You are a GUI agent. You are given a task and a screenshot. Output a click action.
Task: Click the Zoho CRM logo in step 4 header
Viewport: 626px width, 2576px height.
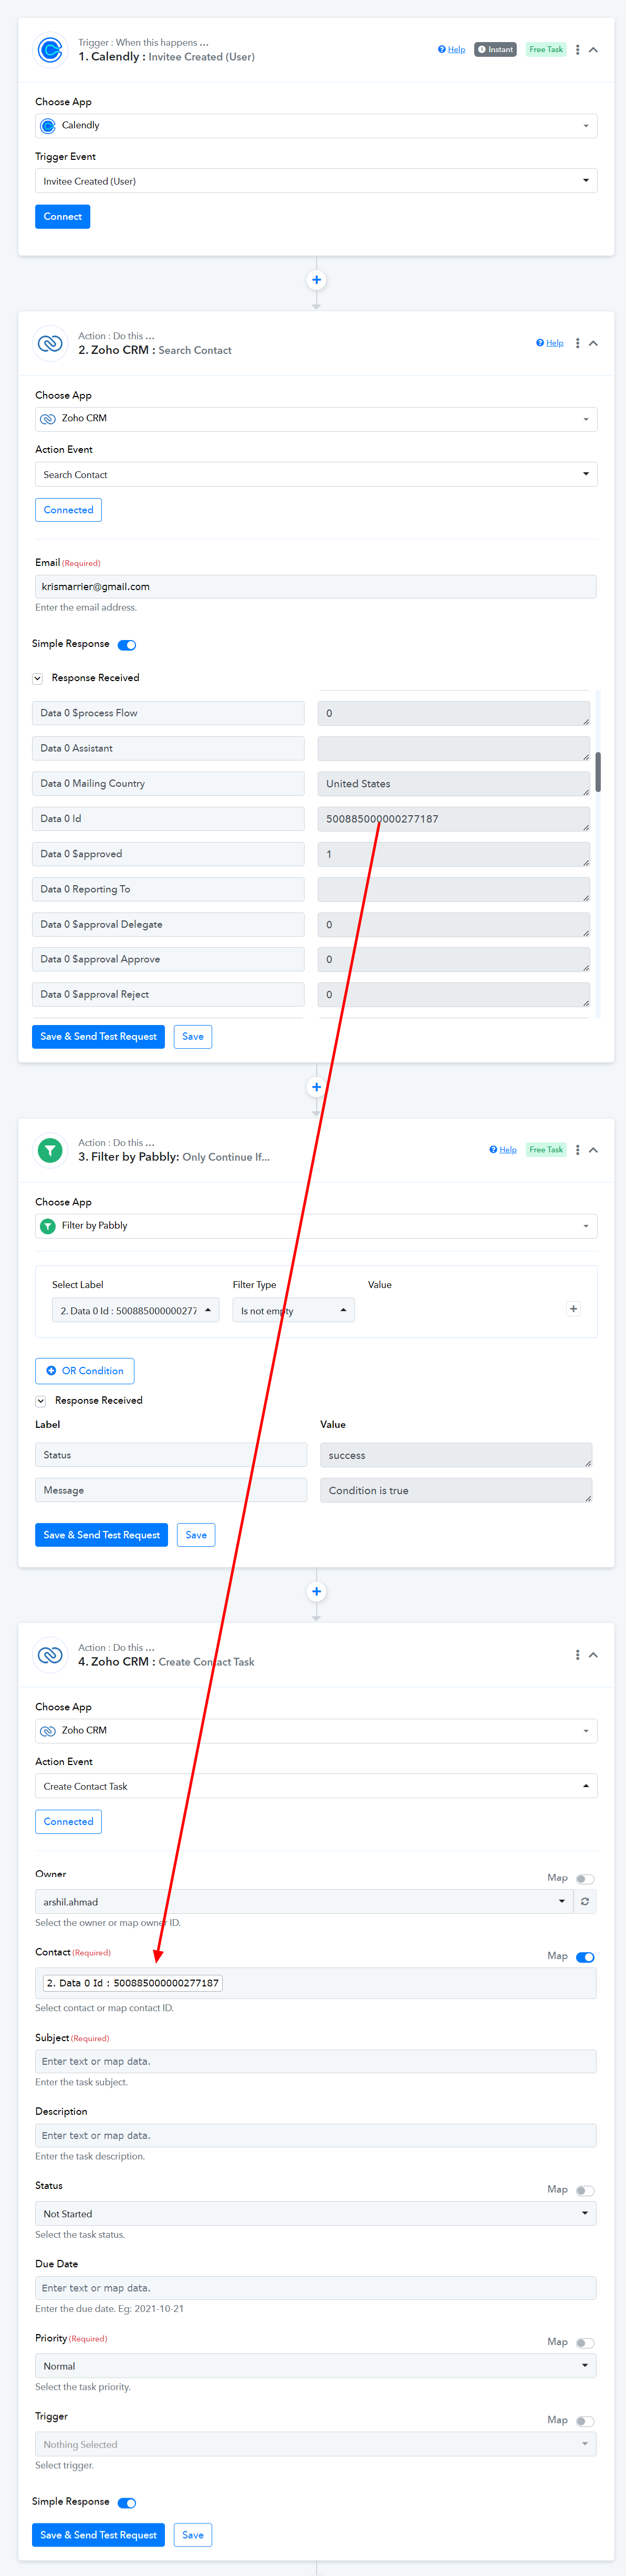click(50, 1655)
